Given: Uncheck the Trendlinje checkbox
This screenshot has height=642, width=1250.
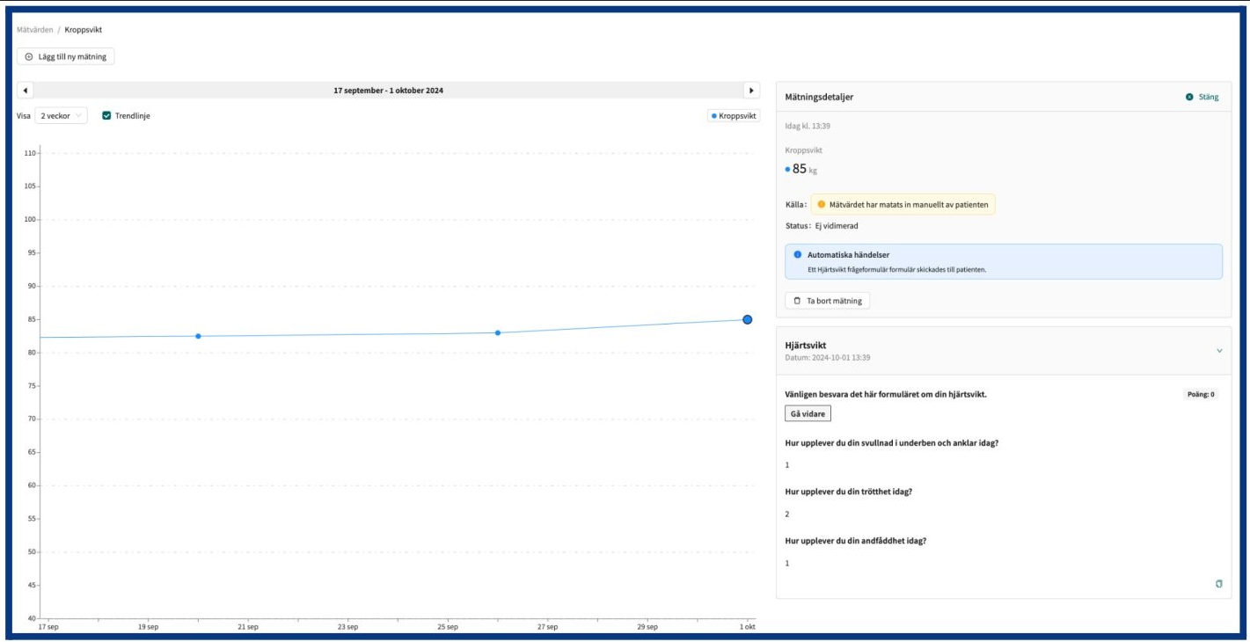Looking at the screenshot, I should (x=106, y=115).
